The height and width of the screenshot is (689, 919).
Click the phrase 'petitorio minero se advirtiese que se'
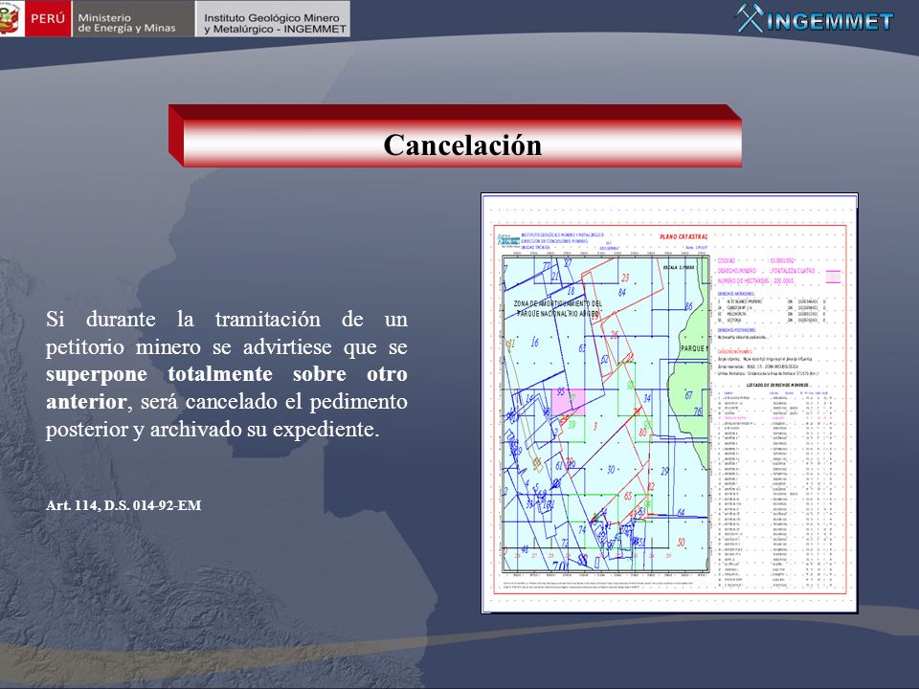226,346
